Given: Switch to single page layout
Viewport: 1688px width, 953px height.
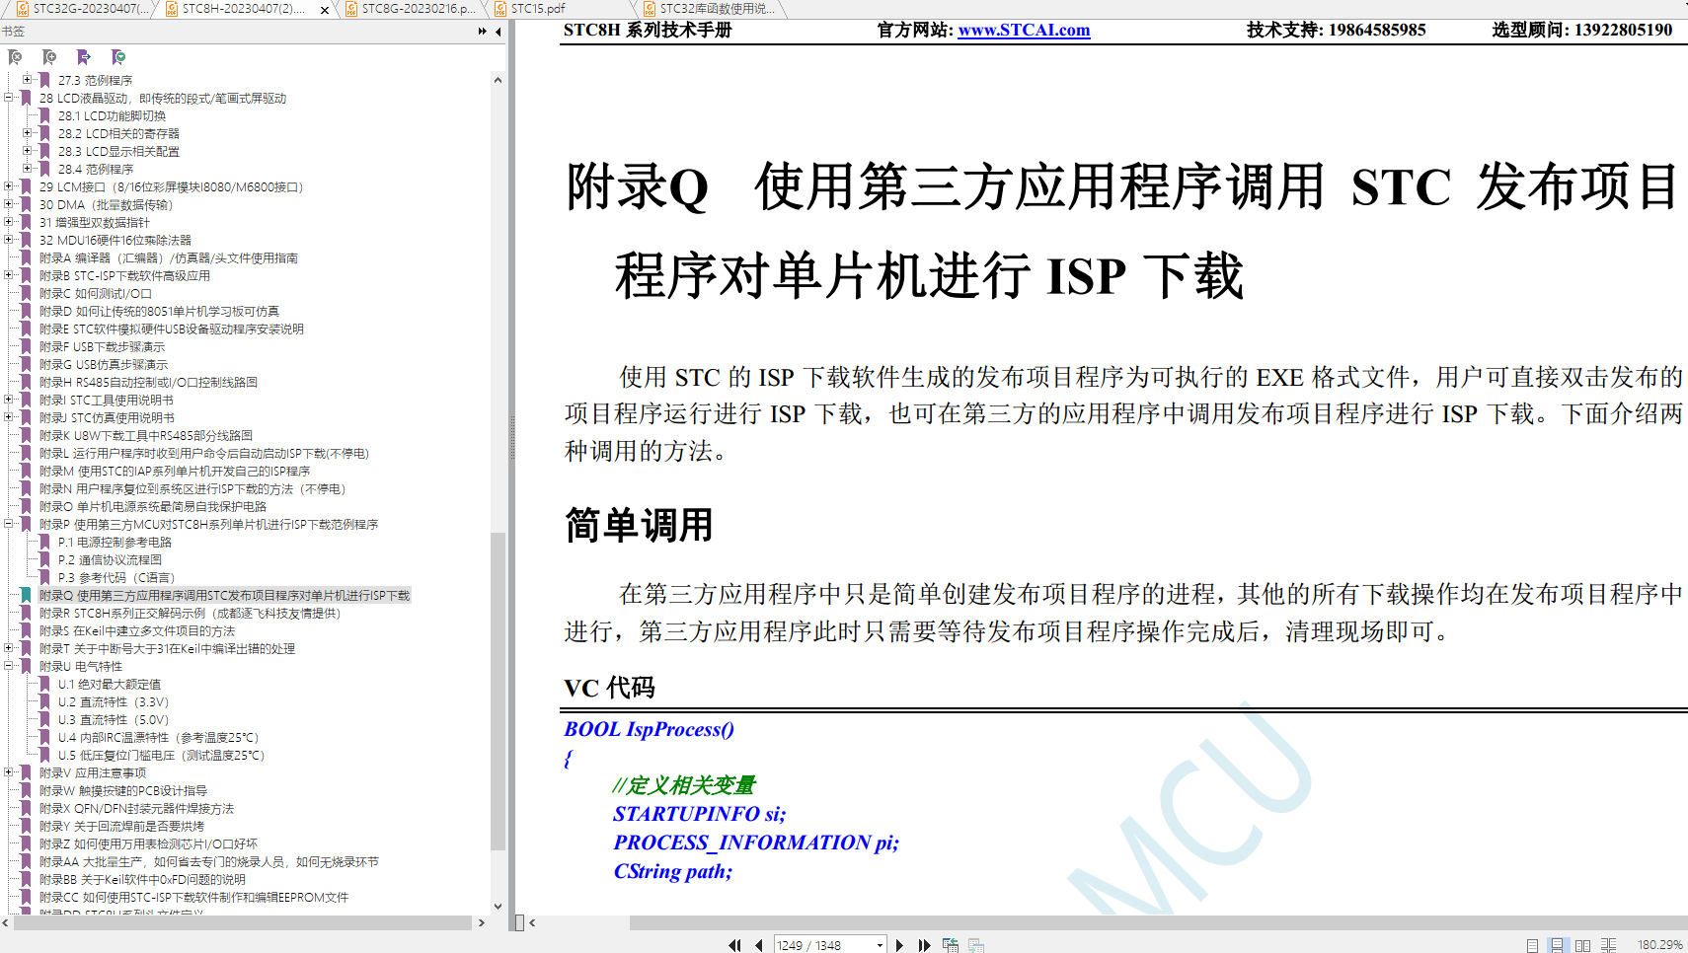Looking at the screenshot, I should [x=1532, y=945].
